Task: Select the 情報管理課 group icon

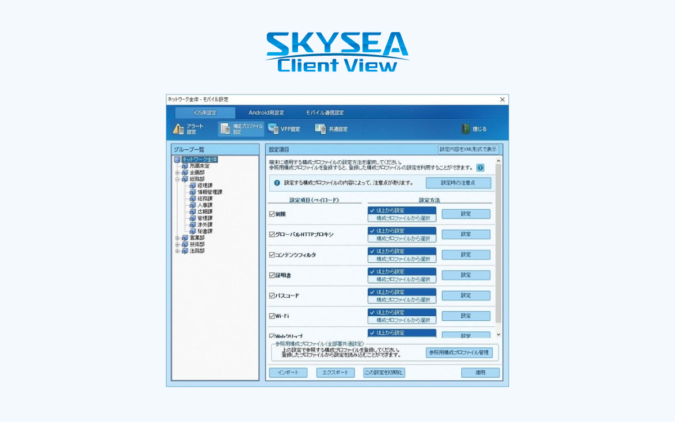Action: tap(193, 192)
